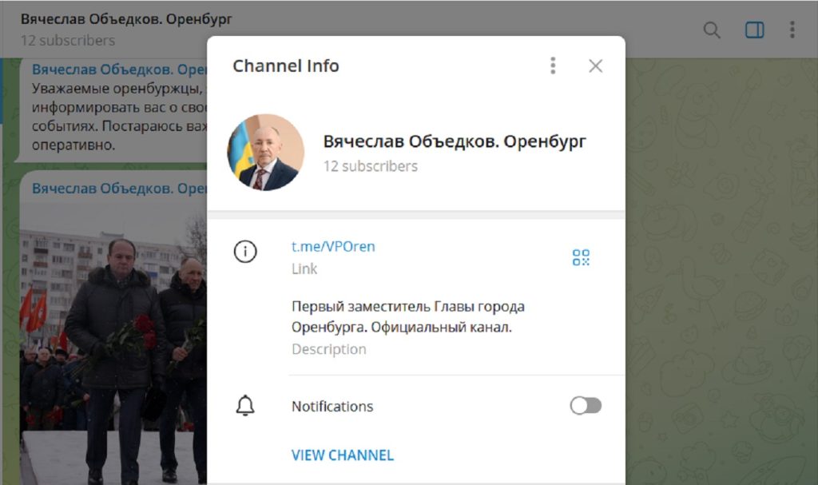Click the channel title in top header
Viewport: 818px width, 485px height.
(126, 19)
